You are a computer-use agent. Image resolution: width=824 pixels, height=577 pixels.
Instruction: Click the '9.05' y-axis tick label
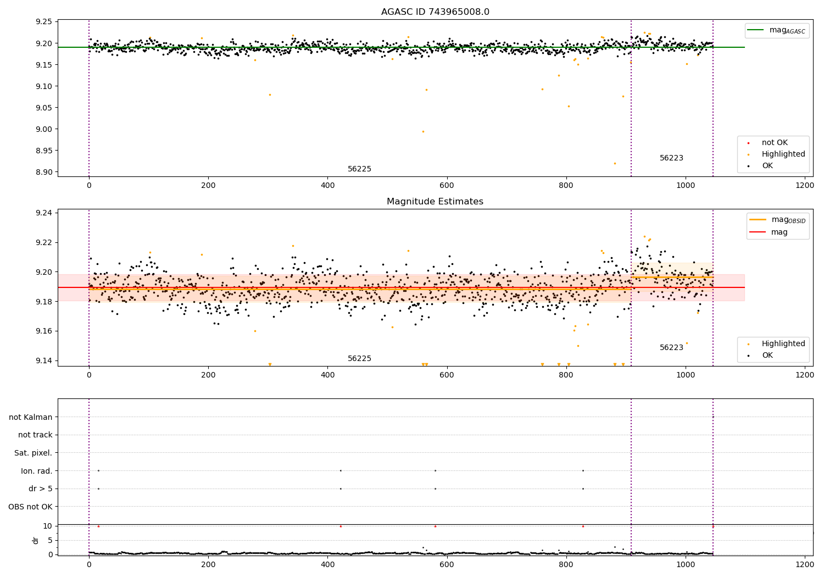pyautogui.click(x=44, y=108)
